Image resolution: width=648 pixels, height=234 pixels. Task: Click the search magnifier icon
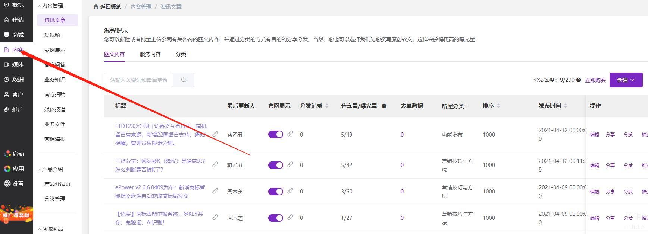tap(184, 80)
